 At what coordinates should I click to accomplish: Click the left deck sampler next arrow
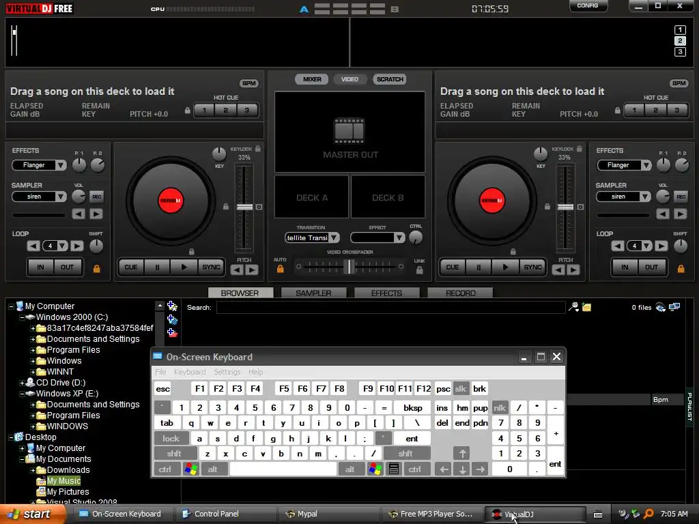96,214
